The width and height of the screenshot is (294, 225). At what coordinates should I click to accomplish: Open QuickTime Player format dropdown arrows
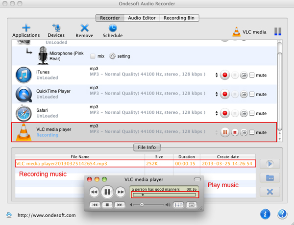click(x=216, y=94)
